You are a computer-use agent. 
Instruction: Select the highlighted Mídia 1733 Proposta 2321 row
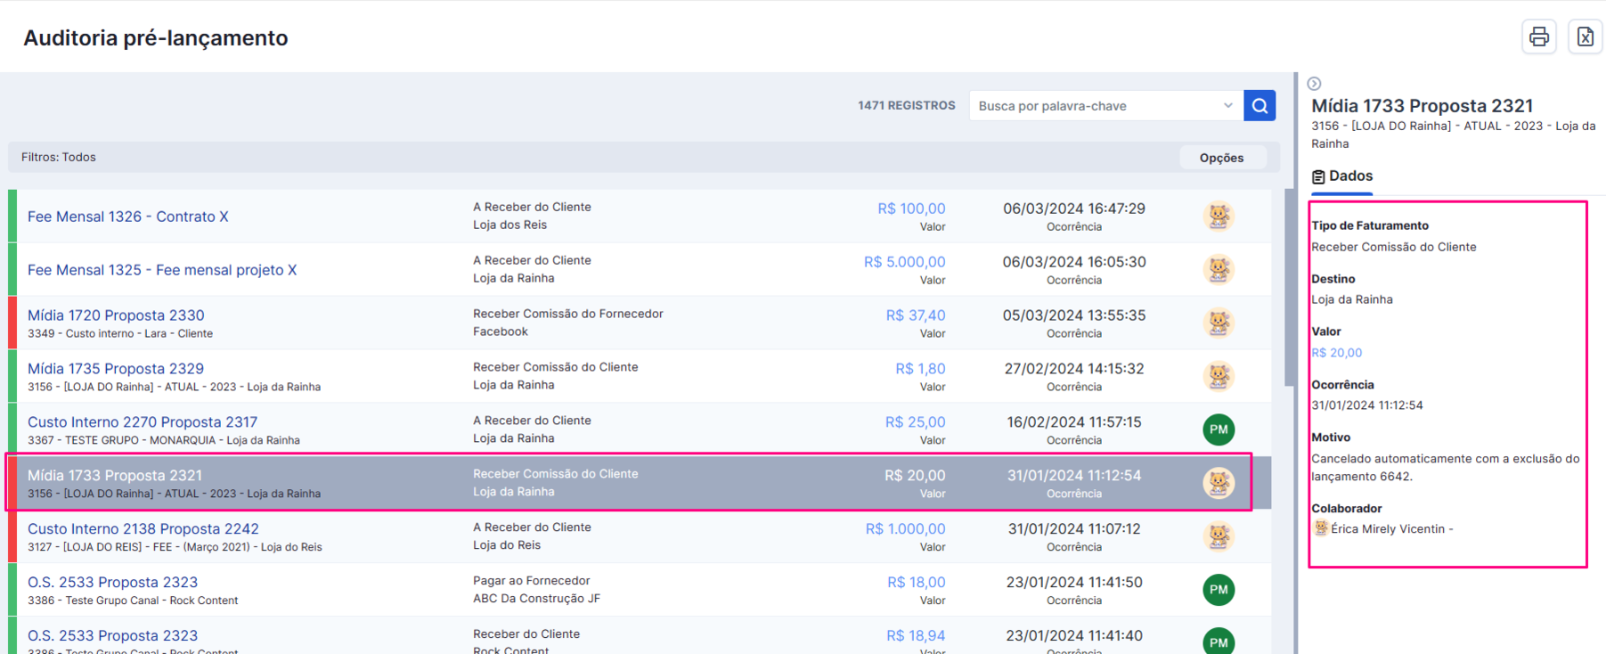[629, 482]
